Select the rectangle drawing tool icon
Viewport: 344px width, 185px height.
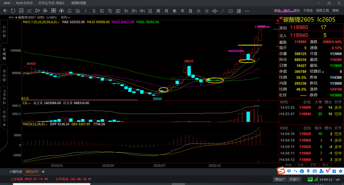click(x=231, y=11)
